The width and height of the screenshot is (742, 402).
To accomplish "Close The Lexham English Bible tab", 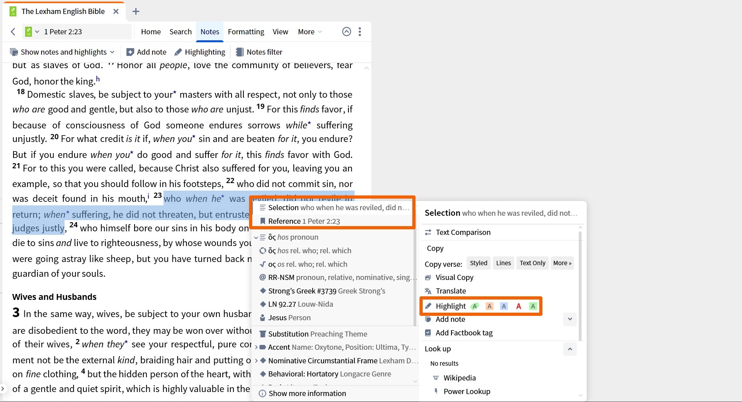I will tap(116, 11).
